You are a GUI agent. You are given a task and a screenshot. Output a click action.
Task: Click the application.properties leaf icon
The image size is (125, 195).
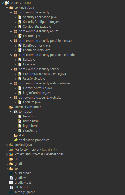(x=16, y=140)
